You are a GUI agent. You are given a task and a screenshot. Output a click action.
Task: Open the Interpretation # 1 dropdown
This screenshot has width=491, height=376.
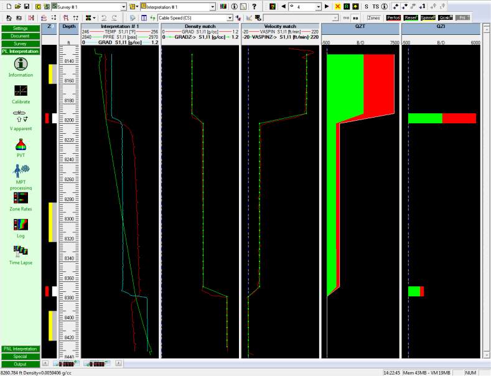[x=213, y=6]
